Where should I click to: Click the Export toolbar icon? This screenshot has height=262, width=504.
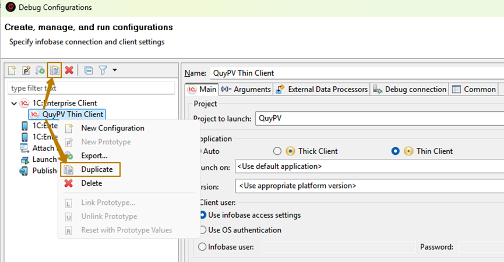click(40, 70)
